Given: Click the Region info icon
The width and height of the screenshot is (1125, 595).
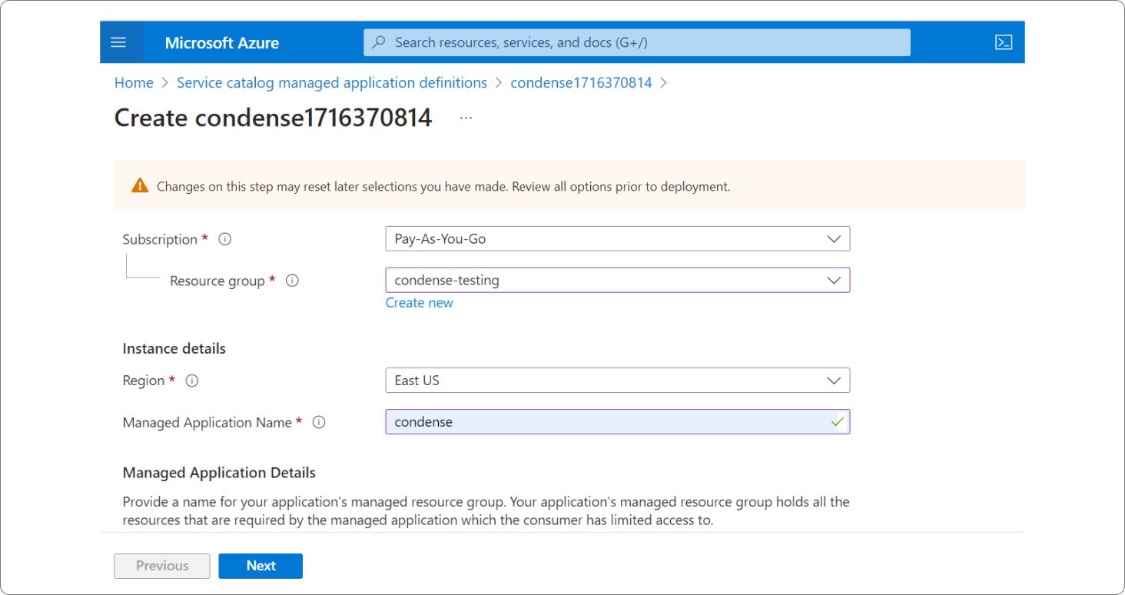Looking at the screenshot, I should coord(192,381).
